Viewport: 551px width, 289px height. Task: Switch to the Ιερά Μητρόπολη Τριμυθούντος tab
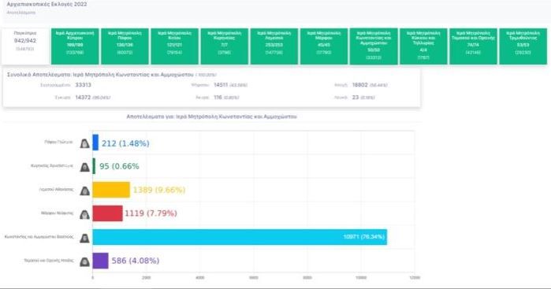(523, 46)
